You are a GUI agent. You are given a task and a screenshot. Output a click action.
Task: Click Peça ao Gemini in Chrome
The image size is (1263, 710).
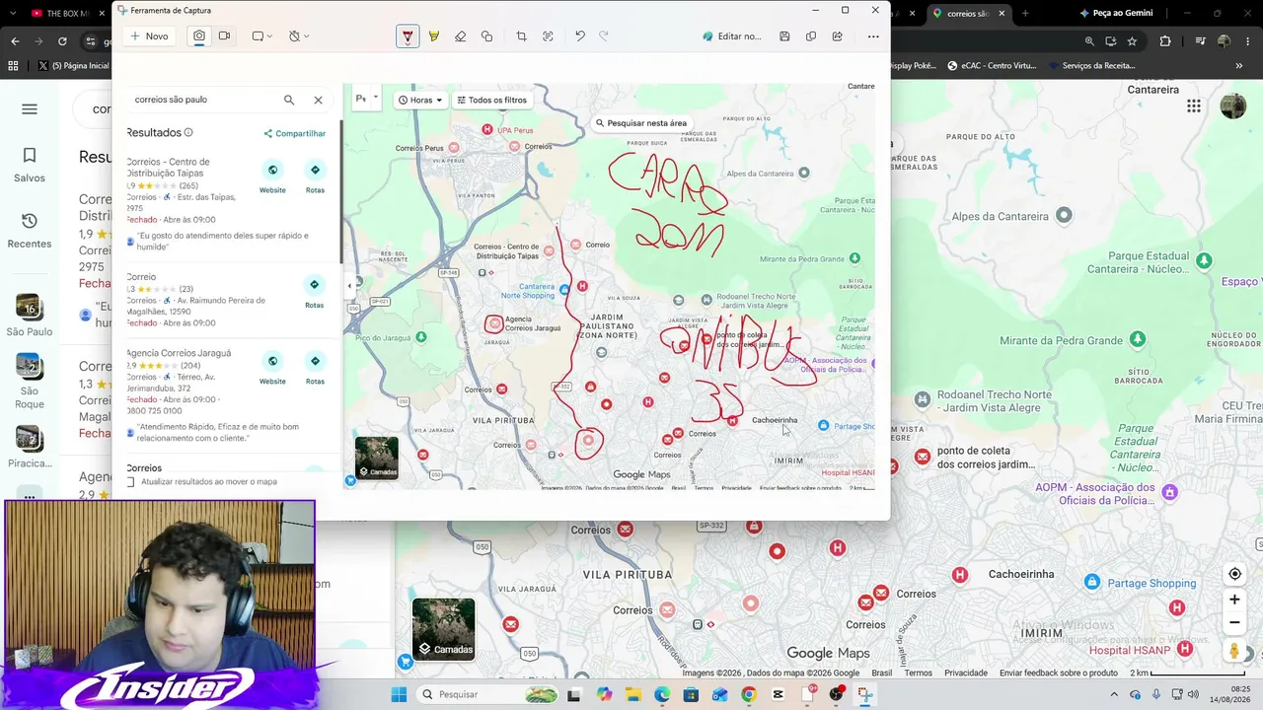(1116, 13)
